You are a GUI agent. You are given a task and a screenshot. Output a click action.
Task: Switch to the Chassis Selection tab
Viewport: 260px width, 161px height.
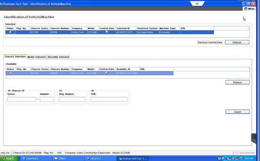pyautogui.click(x=15, y=57)
